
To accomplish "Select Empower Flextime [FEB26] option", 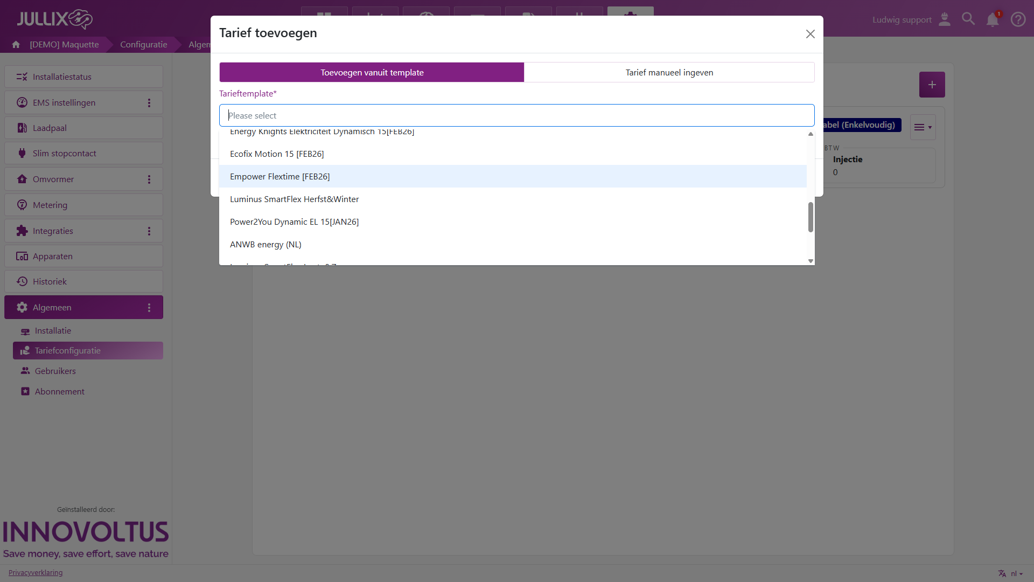I will tap(280, 177).
